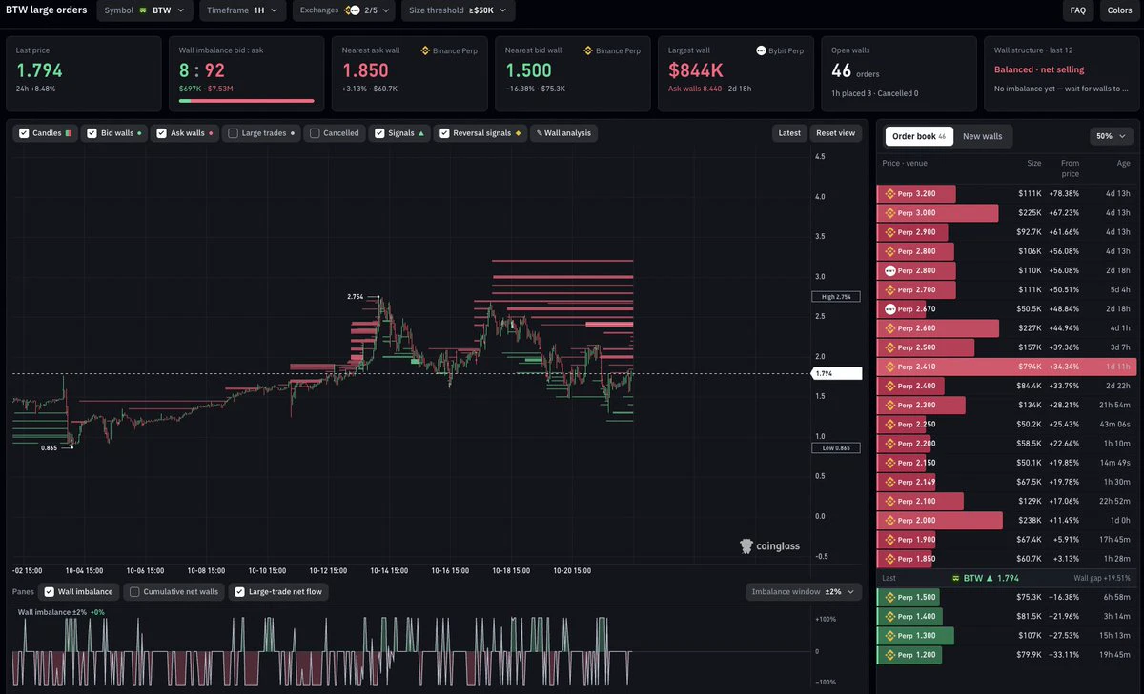Switch to the New walls tab

pos(982,136)
